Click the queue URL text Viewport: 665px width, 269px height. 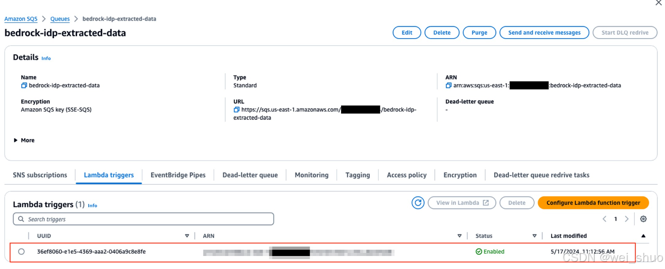click(x=326, y=113)
